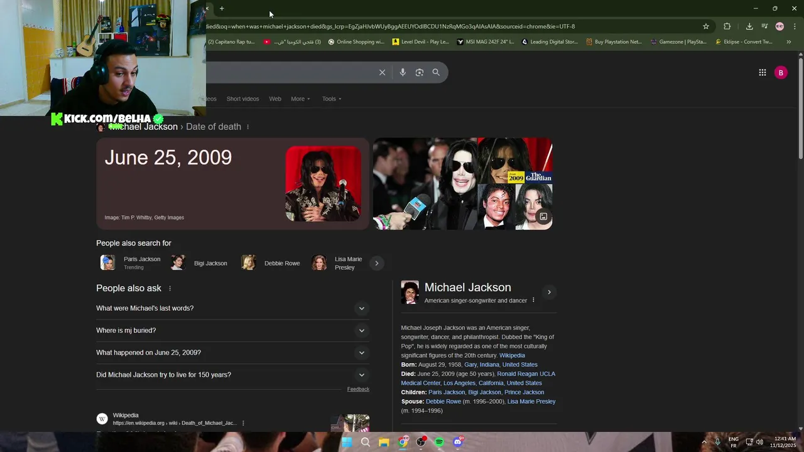The image size is (804, 452).
Task: Switch to Short videos tab
Action: point(242,99)
